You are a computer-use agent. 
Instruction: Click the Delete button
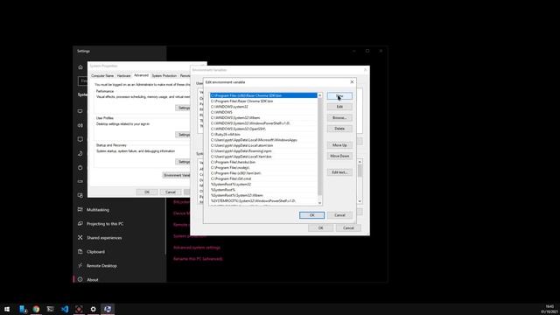tap(339, 129)
